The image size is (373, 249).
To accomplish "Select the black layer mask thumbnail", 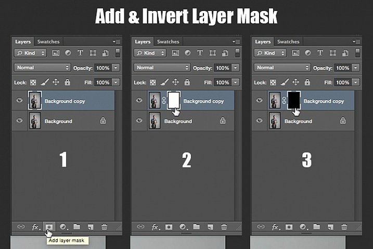I will (294, 99).
